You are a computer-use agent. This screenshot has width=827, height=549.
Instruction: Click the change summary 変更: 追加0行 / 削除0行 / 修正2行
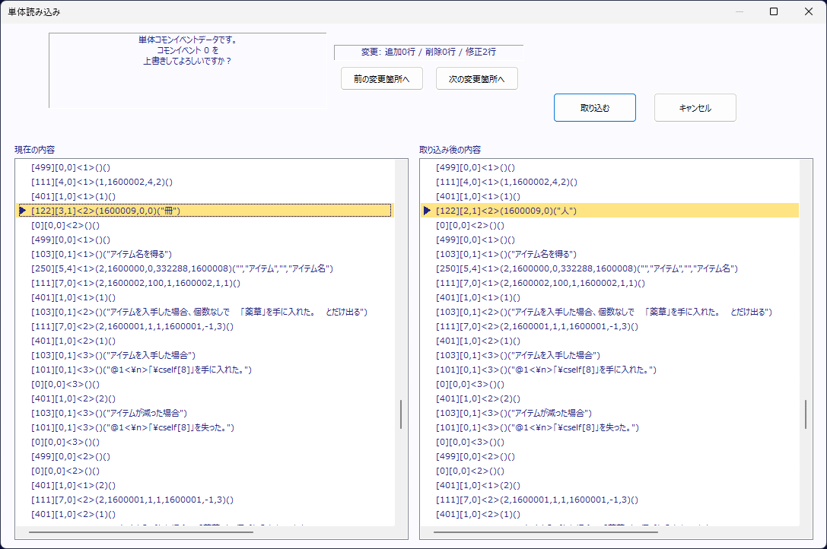pos(428,52)
